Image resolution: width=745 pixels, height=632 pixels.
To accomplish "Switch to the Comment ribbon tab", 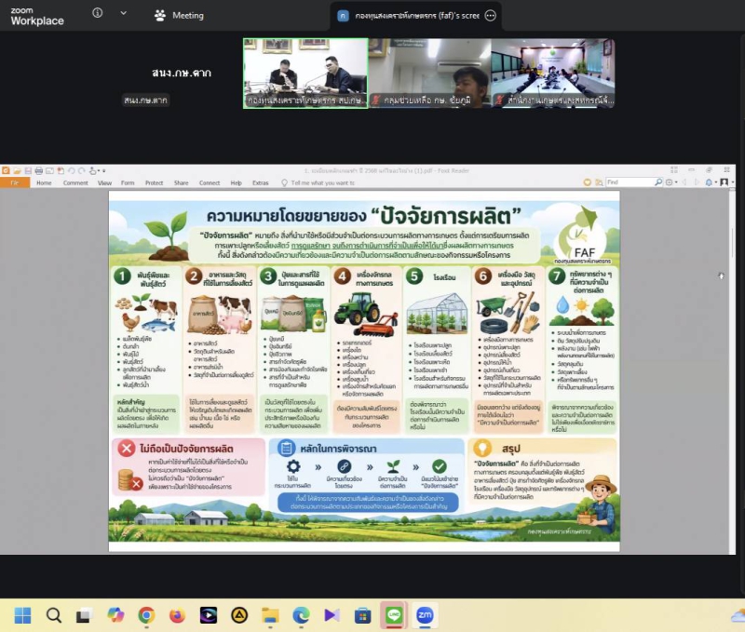I will (75, 182).
